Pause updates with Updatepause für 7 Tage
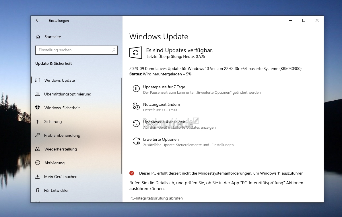Image resolution: width=342 pixels, height=217 pixels. click(164, 87)
